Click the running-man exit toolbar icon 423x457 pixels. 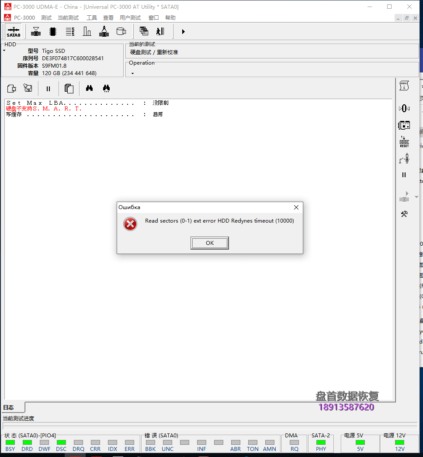pos(160,31)
